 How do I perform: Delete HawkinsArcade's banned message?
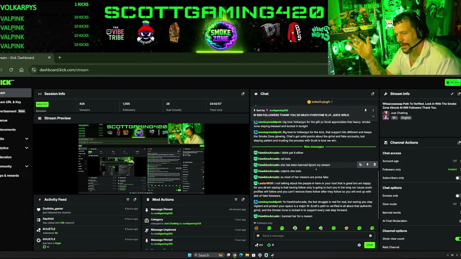[x=375, y=165]
